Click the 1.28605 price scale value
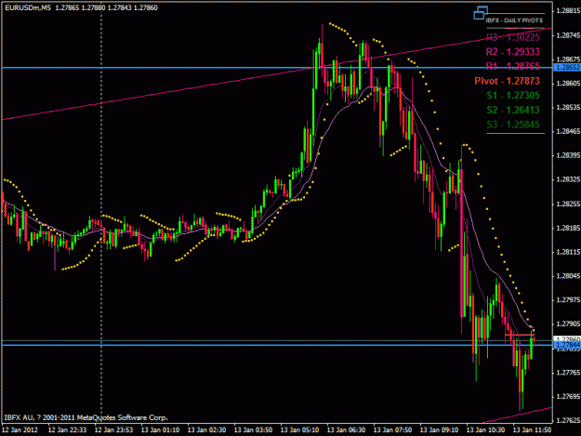This screenshot has width=581, height=436. (x=568, y=84)
